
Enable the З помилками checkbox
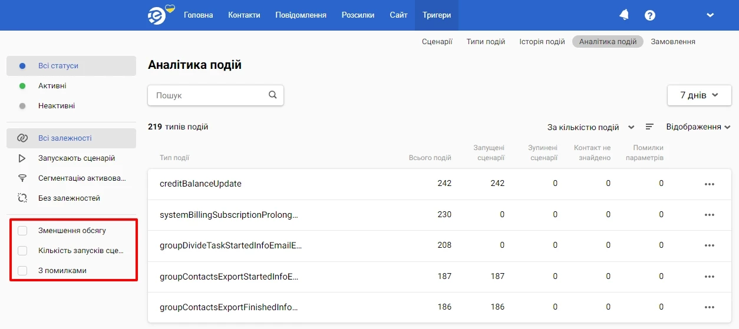[22, 271]
